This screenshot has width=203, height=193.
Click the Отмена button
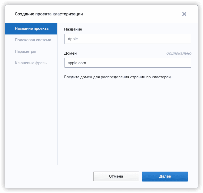[x=116, y=176]
